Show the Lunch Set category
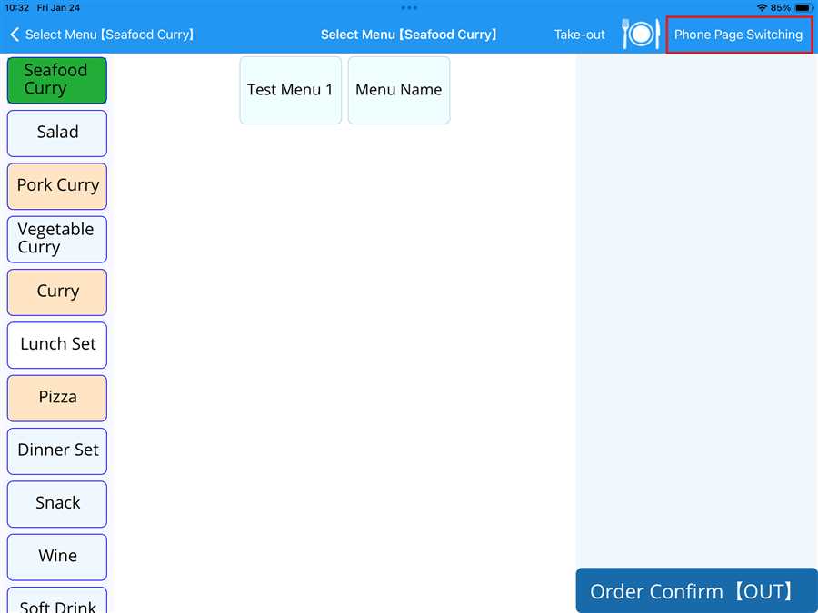This screenshot has width=818, height=613. [57, 344]
